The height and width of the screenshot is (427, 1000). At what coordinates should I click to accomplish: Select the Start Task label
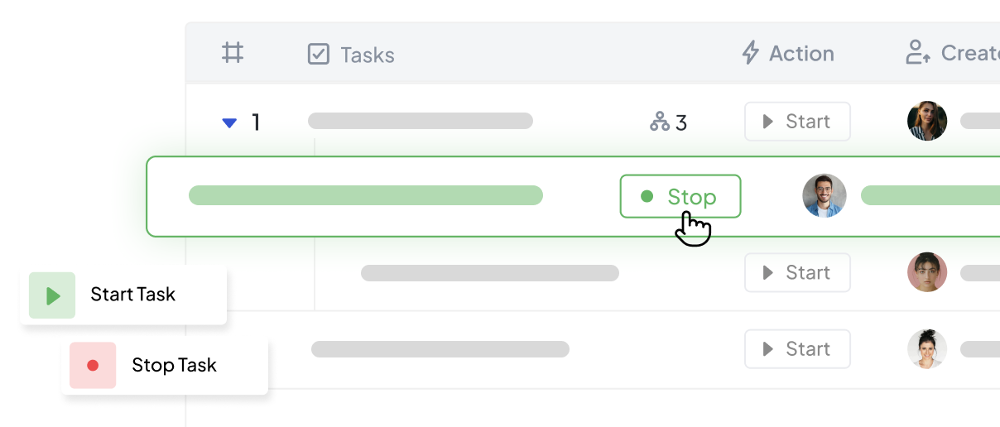coord(132,295)
